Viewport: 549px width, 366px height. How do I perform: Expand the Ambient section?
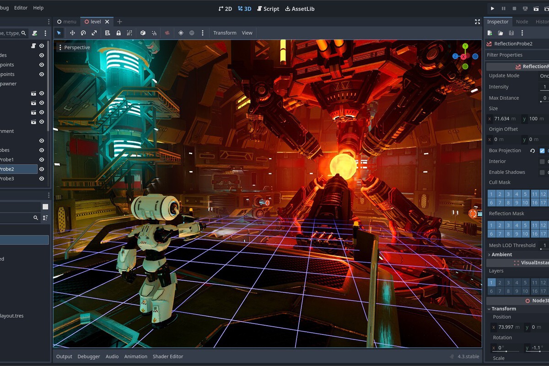tap(501, 254)
